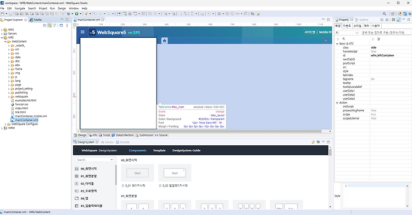Screen dimensions: 412x215
Task: Select mainContainer_mobile.xml file
Action: pos(31,116)
